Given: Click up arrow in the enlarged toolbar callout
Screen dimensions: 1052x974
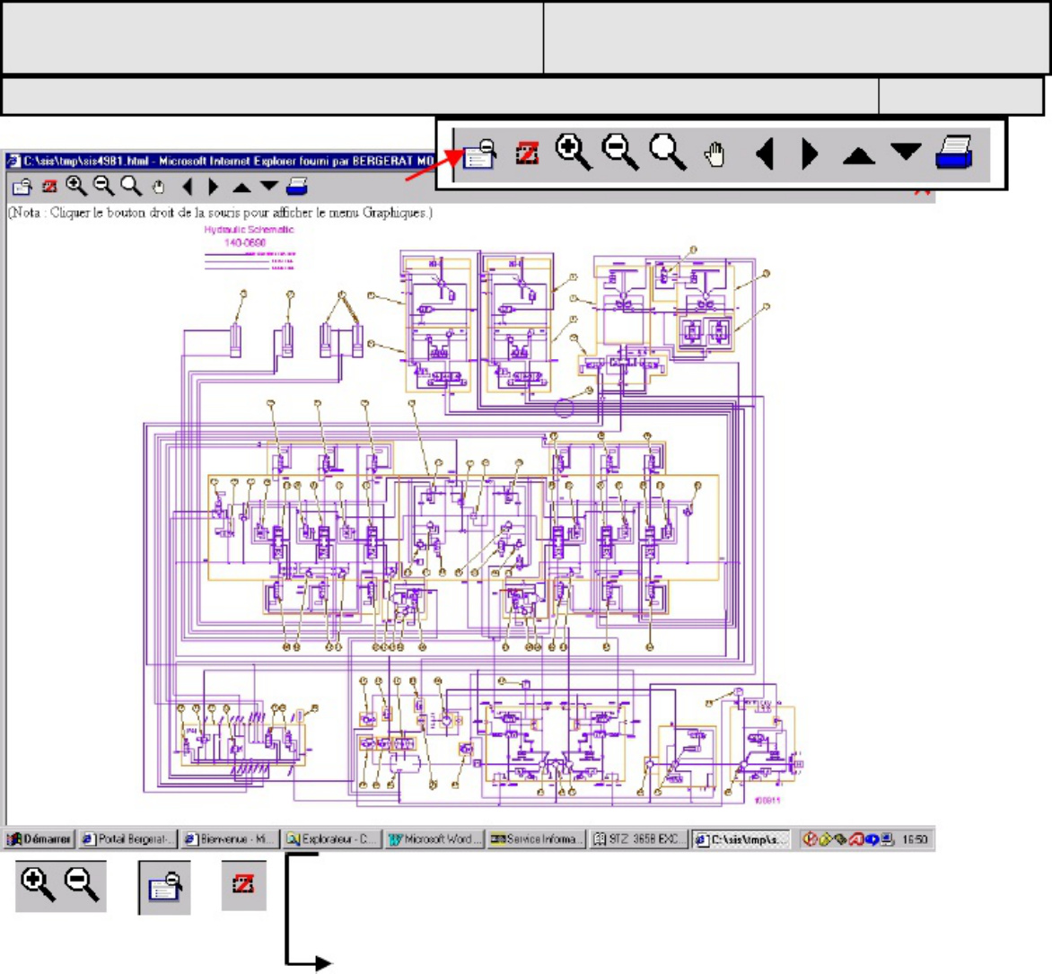Looking at the screenshot, I should (859, 155).
